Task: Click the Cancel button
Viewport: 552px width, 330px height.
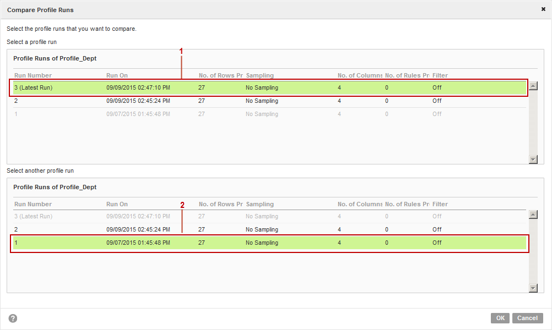Action: (x=527, y=318)
